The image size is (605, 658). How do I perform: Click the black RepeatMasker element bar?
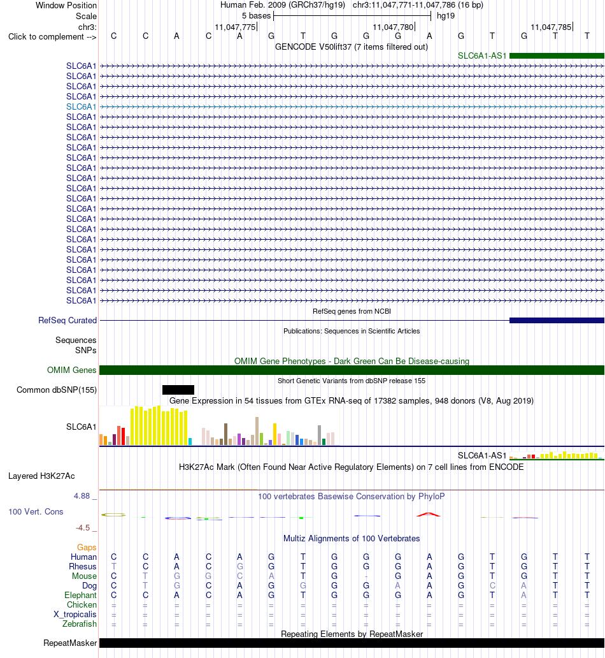[352, 643]
